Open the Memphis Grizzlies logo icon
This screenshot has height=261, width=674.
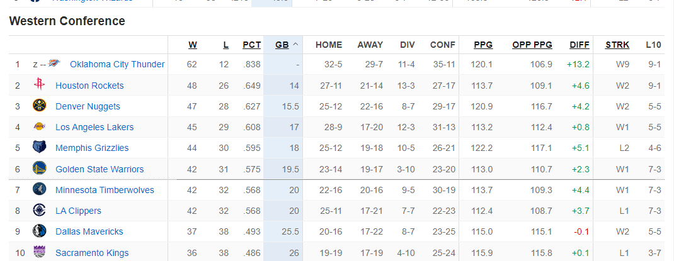(x=39, y=148)
